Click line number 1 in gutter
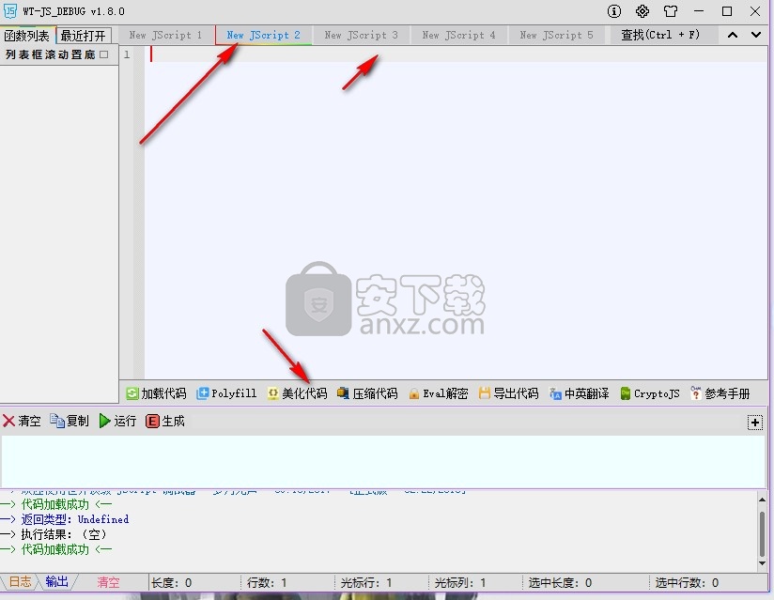The width and height of the screenshot is (774, 600). coord(127,54)
